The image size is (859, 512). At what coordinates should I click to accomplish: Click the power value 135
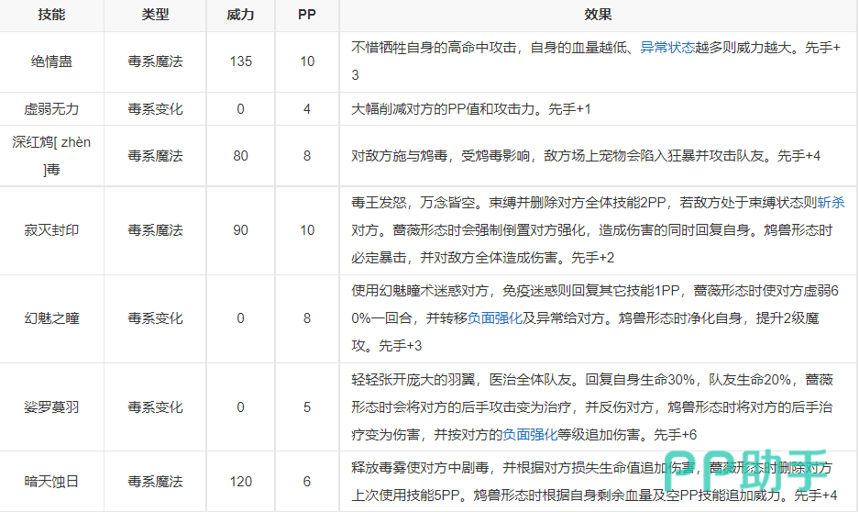click(x=240, y=61)
